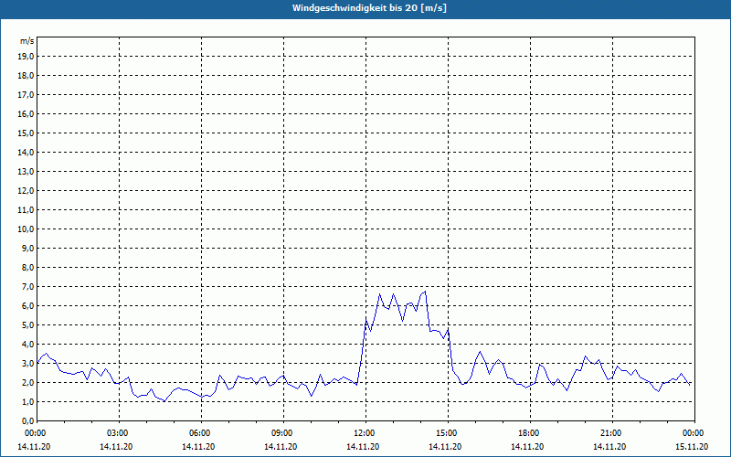This screenshot has height=457, width=731.
Task: Click the 5,0 y-axis label
Action: (28, 325)
